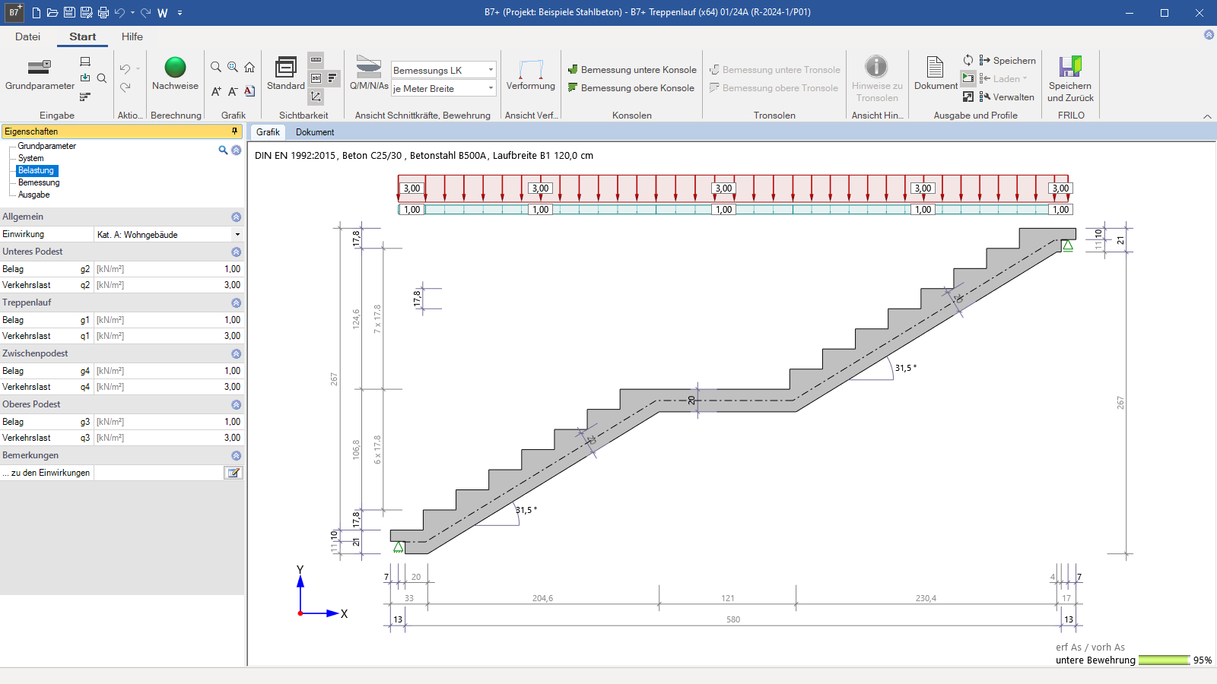Click the zoom magnifier in the Grafik group

[x=216, y=67]
